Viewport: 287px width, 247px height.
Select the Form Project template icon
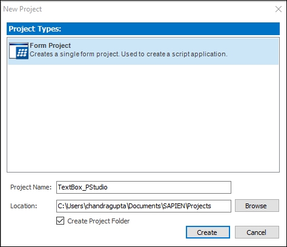point(19,51)
